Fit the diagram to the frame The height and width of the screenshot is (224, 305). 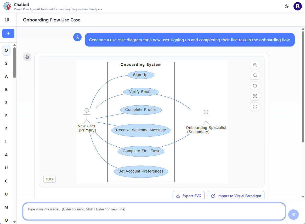pyautogui.click(x=255, y=107)
